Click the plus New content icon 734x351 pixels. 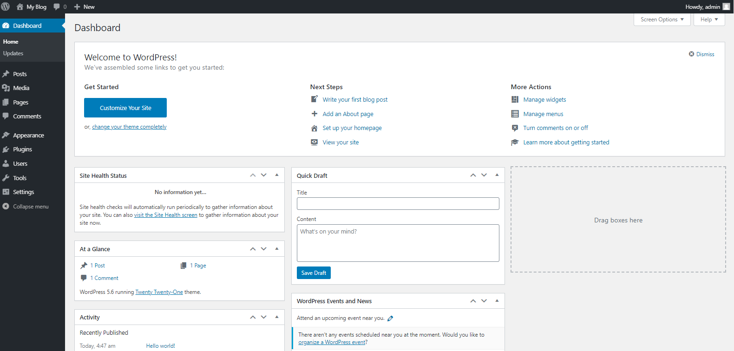pyautogui.click(x=77, y=6)
